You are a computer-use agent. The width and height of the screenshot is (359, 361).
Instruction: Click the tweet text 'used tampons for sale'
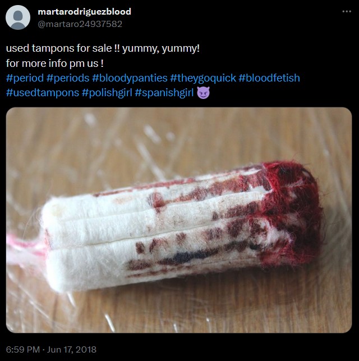click(x=59, y=48)
